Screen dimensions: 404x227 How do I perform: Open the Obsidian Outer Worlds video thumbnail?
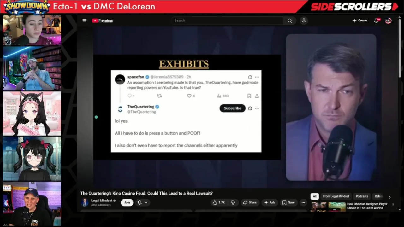coord(328,207)
